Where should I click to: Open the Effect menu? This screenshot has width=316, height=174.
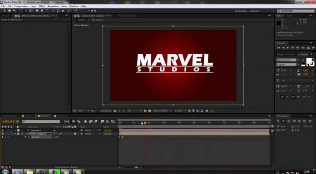(x=42, y=6)
